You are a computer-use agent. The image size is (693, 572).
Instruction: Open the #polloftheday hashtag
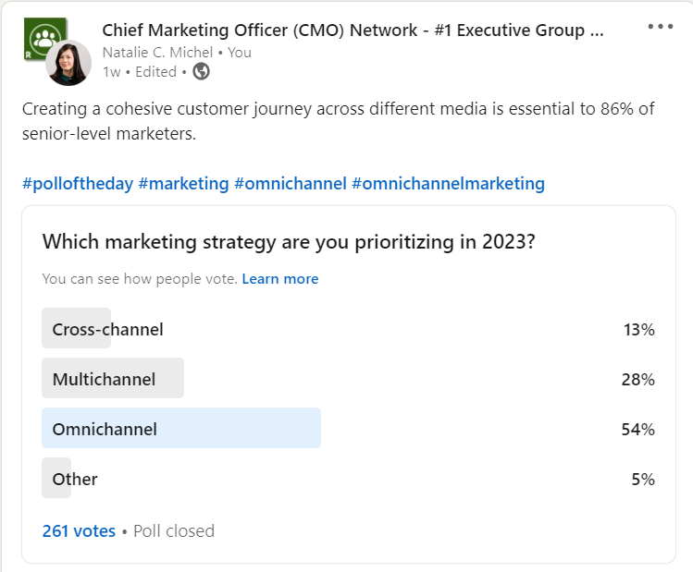pos(78,183)
